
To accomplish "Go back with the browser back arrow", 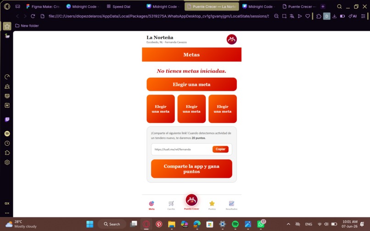I will coord(17,16).
